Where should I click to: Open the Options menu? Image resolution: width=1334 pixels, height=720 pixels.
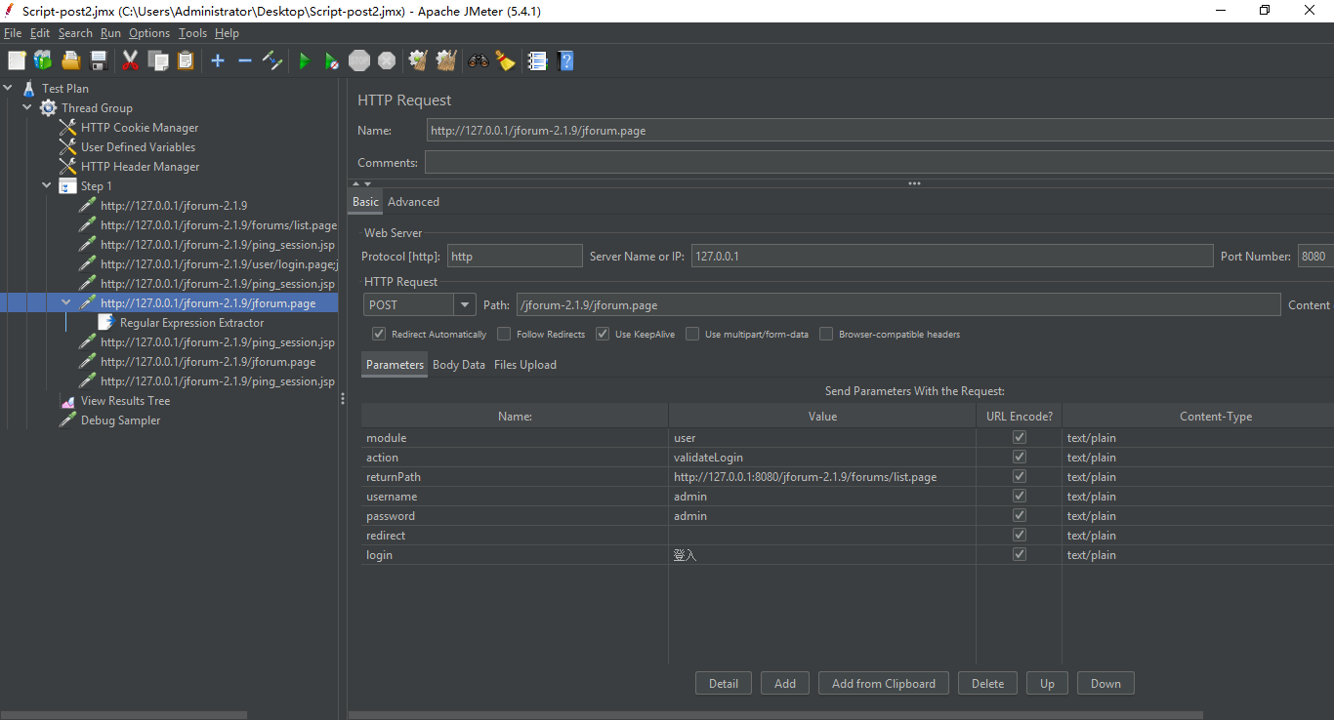[149, 33]
